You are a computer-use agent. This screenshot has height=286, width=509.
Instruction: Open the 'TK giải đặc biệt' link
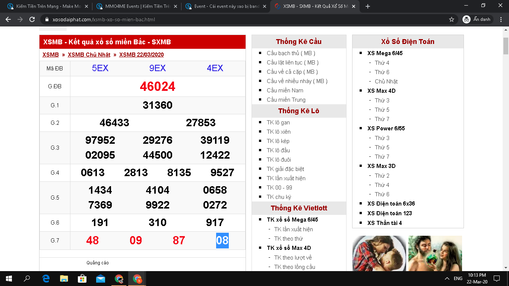[285, 169]
